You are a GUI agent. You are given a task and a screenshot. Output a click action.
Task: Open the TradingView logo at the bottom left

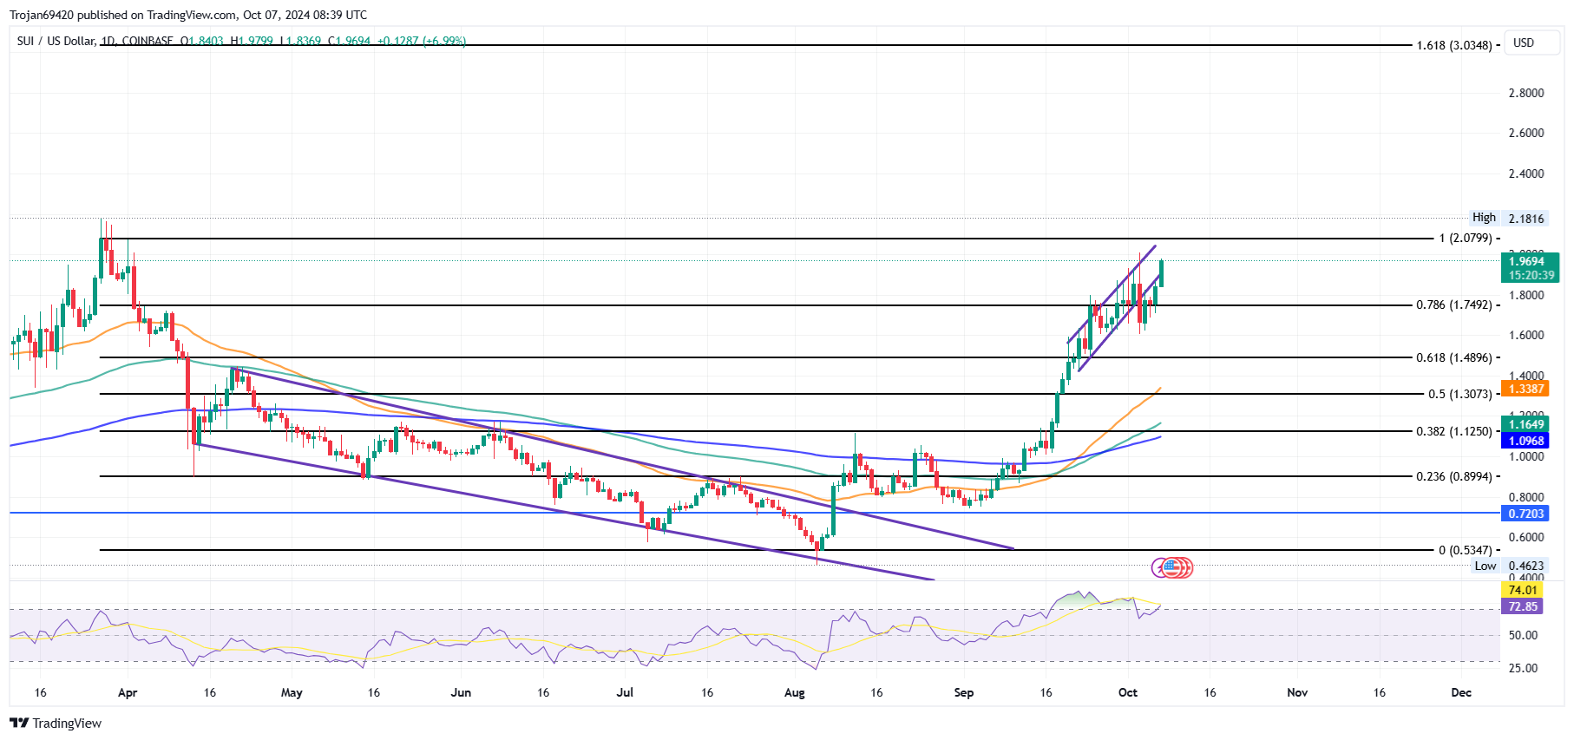point(56,724)
